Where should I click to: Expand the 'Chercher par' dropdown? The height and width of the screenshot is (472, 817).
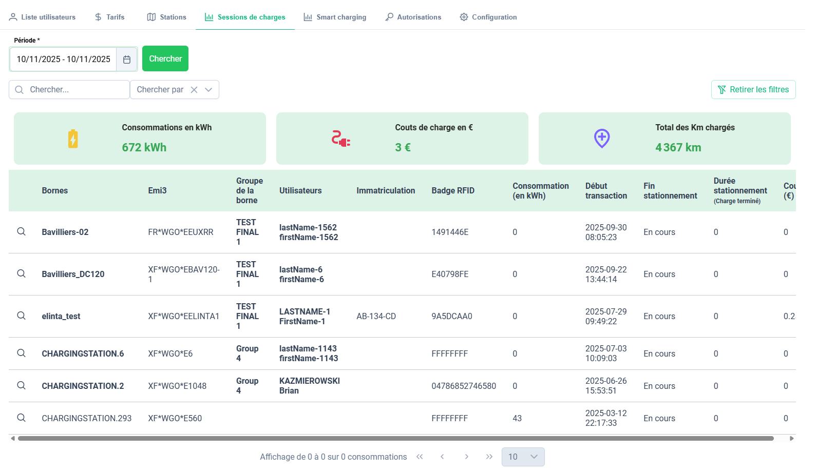pyautogui.click(x=208, y=90)
